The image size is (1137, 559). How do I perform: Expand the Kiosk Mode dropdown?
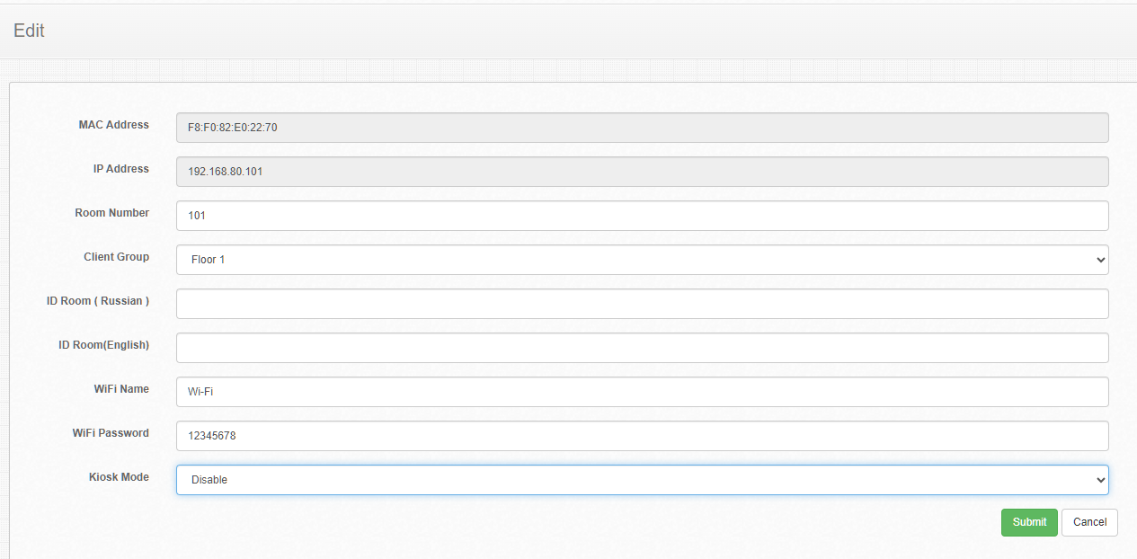[642, 480]
